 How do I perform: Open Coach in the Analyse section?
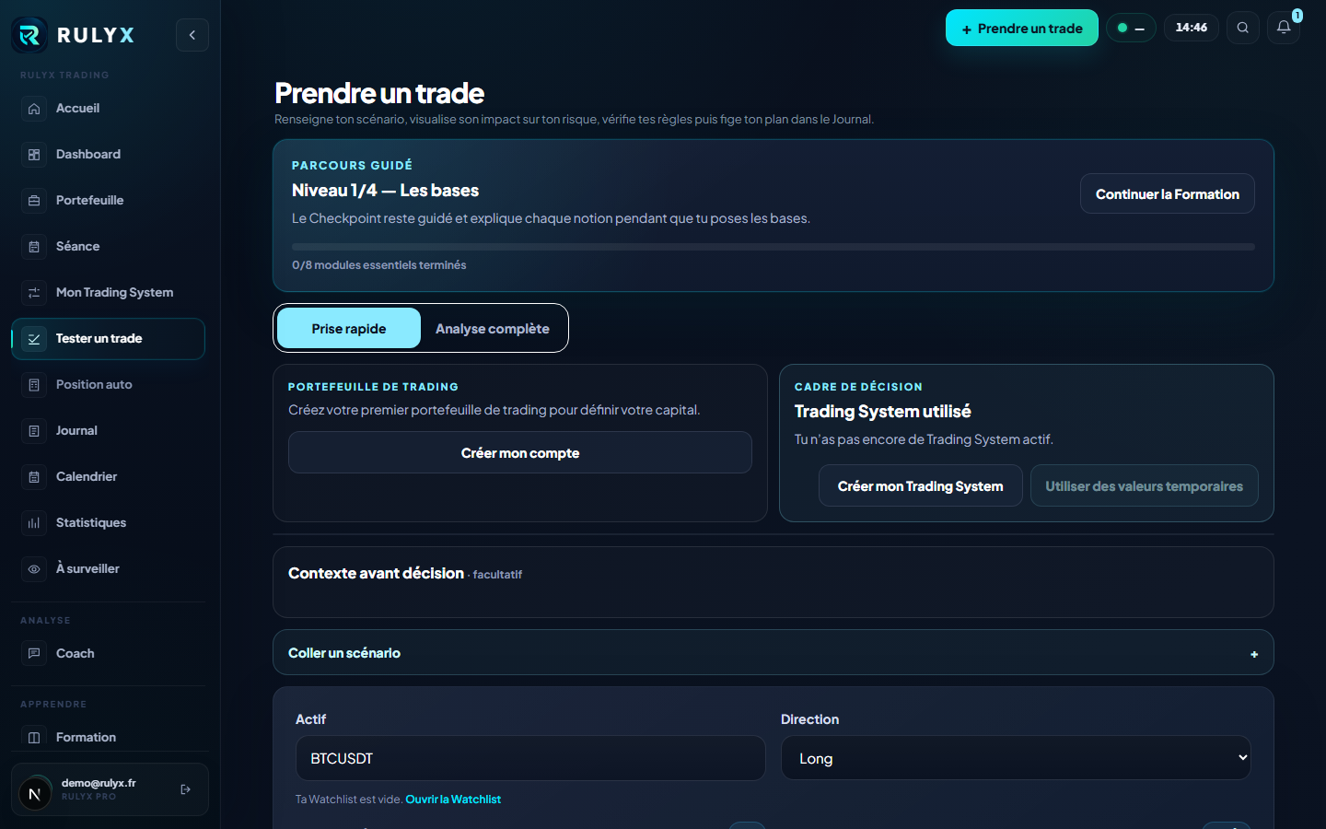point(108,654)
